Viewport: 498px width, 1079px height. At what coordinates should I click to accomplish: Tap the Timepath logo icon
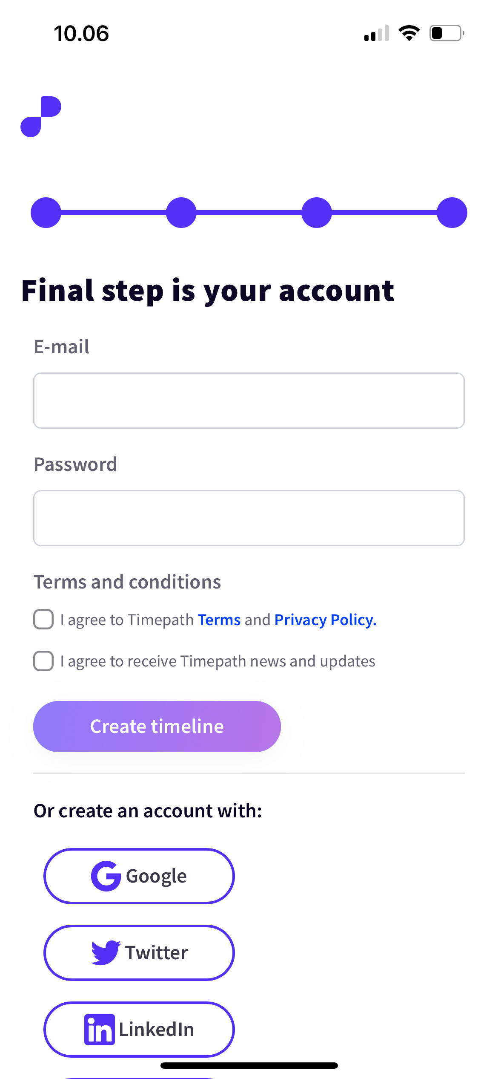41,117
